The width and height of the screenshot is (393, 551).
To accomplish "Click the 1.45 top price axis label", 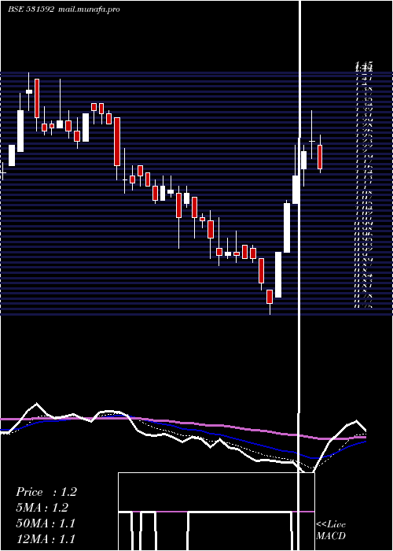I will point(364,65).
